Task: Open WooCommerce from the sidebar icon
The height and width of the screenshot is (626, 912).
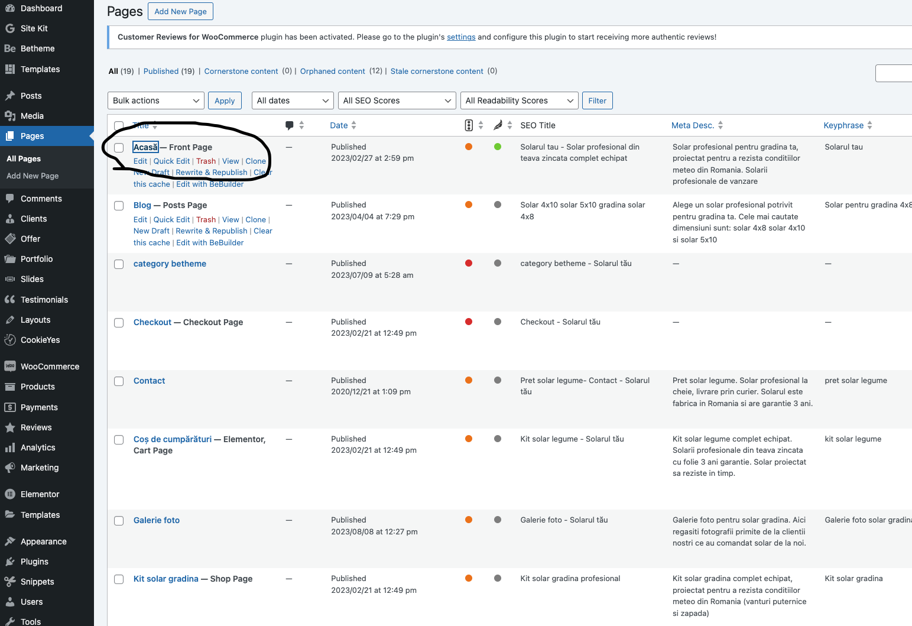Action: coord(10,366)
